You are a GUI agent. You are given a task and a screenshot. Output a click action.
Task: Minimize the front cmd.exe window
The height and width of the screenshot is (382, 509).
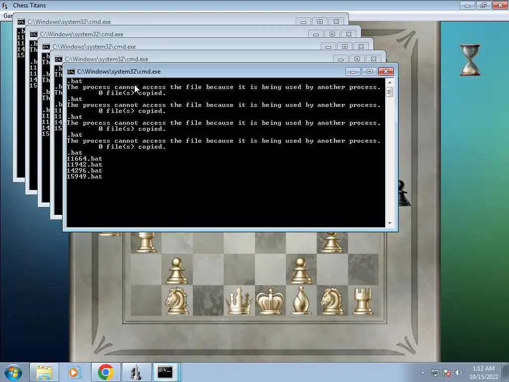click(x=353, y=72)
